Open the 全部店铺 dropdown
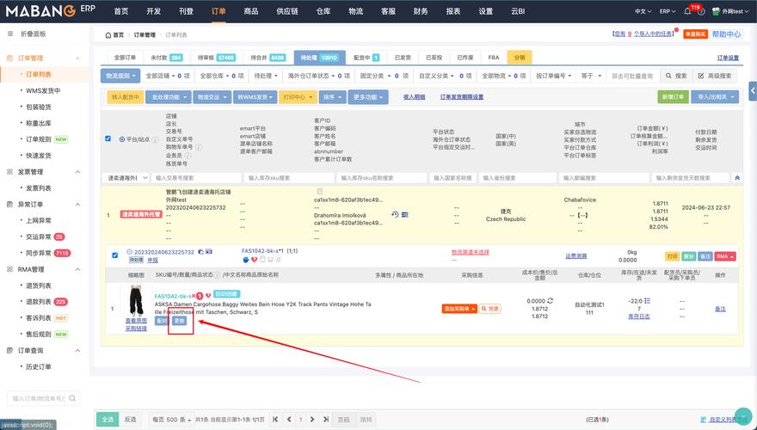The height and width of the screenshot is (430, 757). click(x=168, y=76)
